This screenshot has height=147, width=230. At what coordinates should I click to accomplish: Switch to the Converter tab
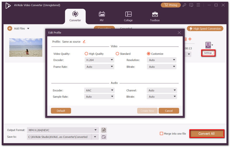pos(75,16)
